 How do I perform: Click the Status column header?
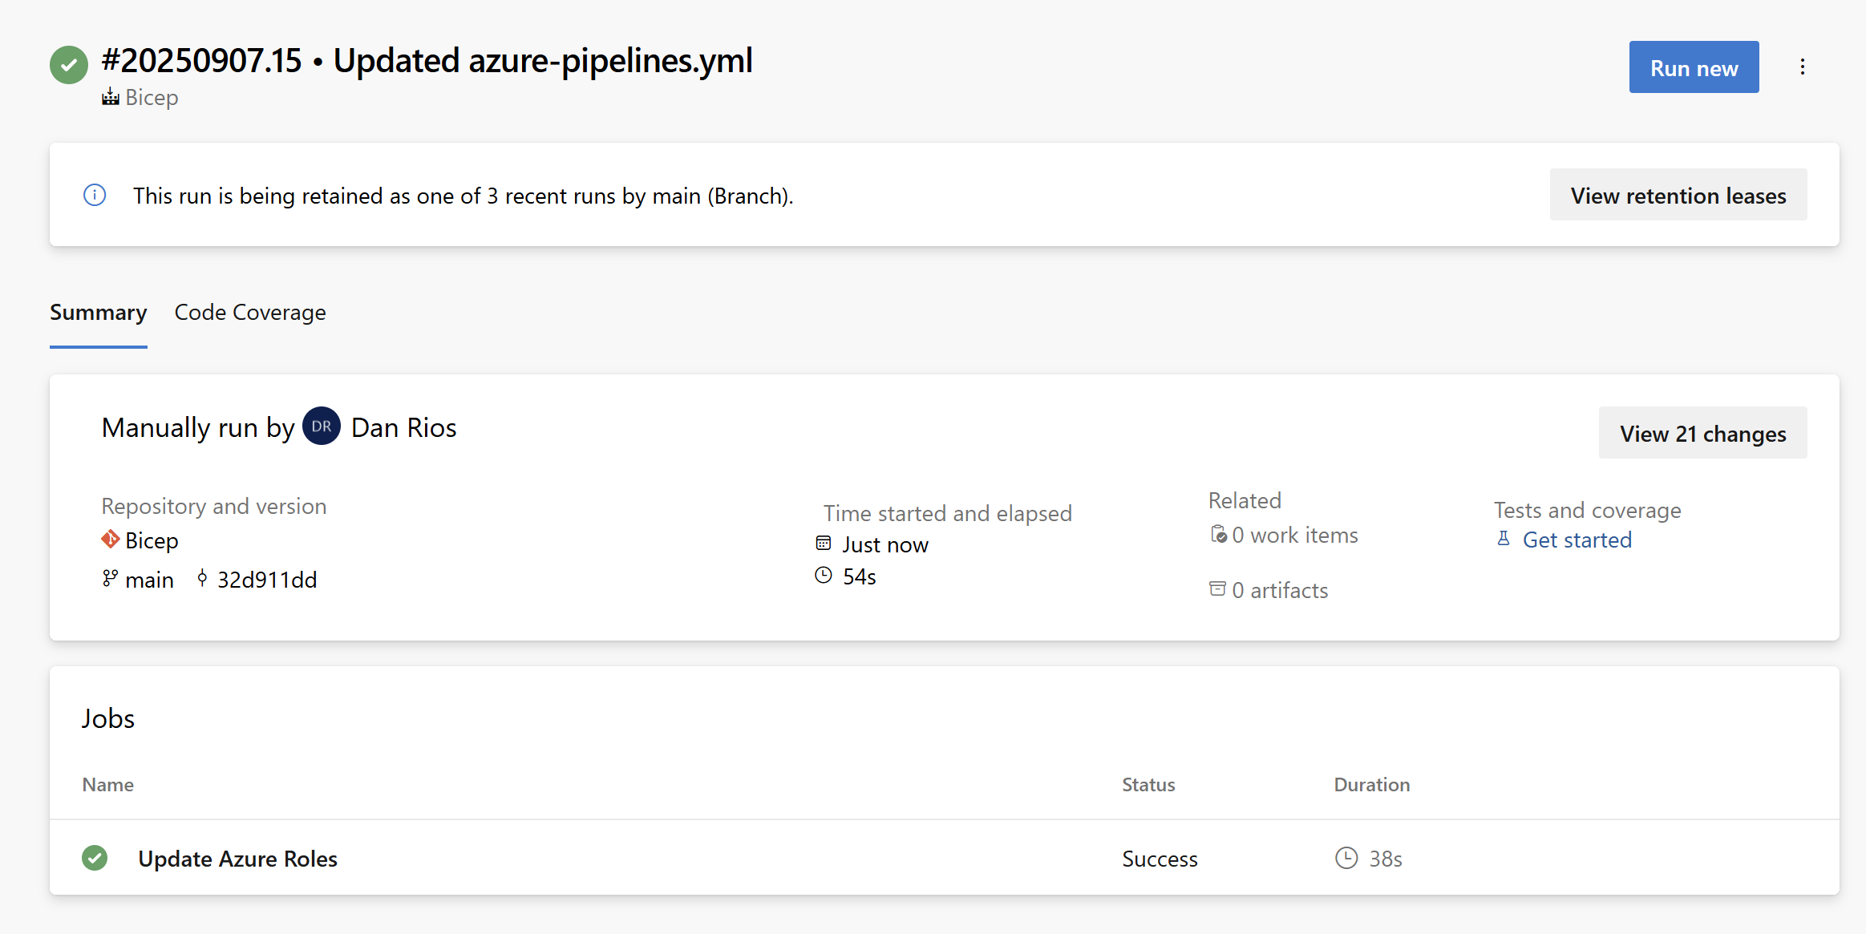(1148, 785)
